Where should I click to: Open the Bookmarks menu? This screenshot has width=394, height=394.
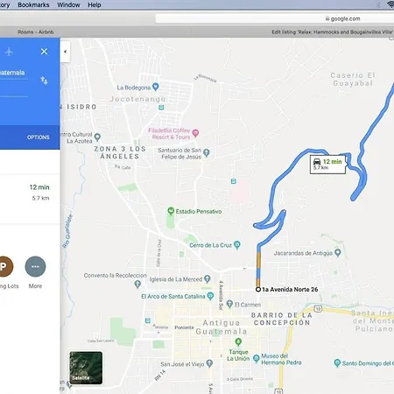pyautogui.click(x=33, y=5)
